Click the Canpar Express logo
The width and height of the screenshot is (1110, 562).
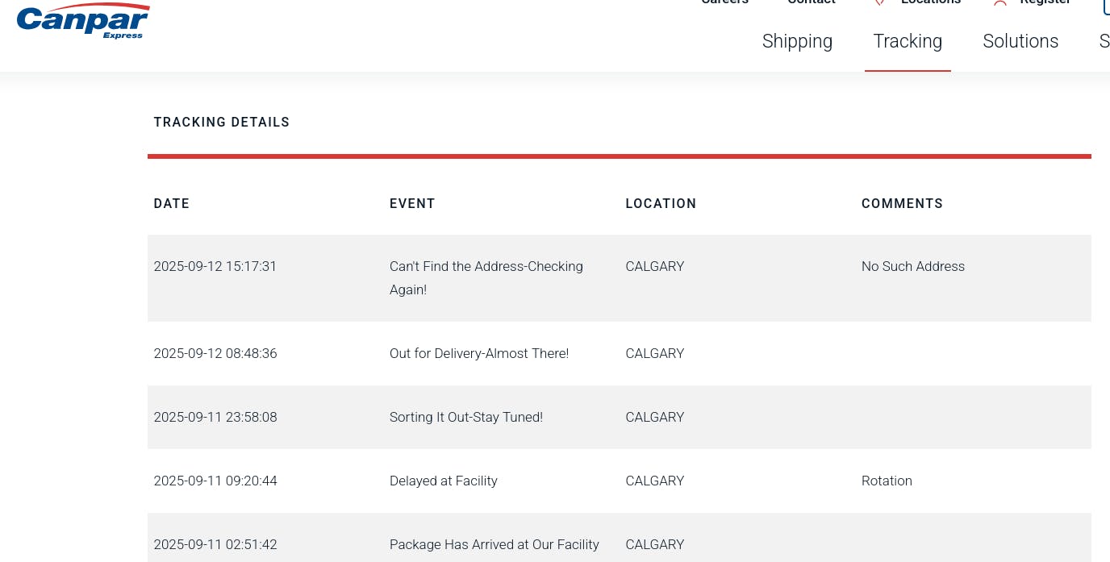82,20
